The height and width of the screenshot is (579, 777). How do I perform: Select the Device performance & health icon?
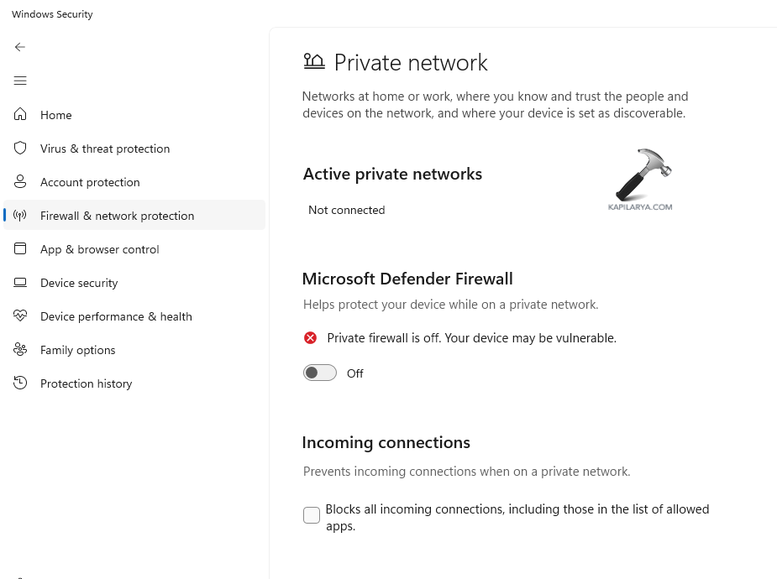[19, 316]
